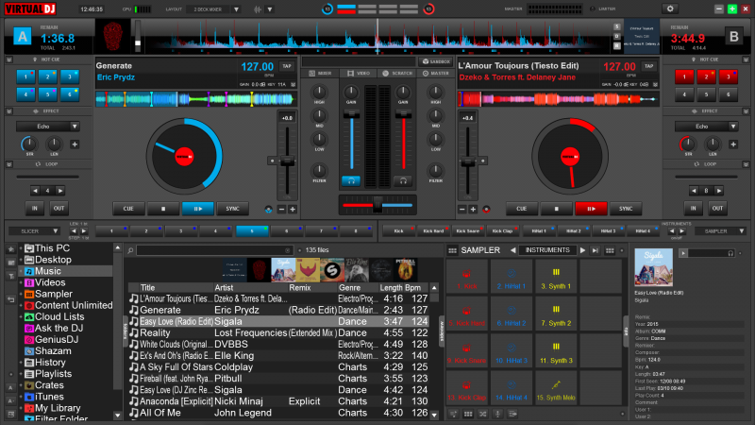This screenshot has height=425, width=755.
Task: Open Ask the DJ folder
Action: point(59,328)
